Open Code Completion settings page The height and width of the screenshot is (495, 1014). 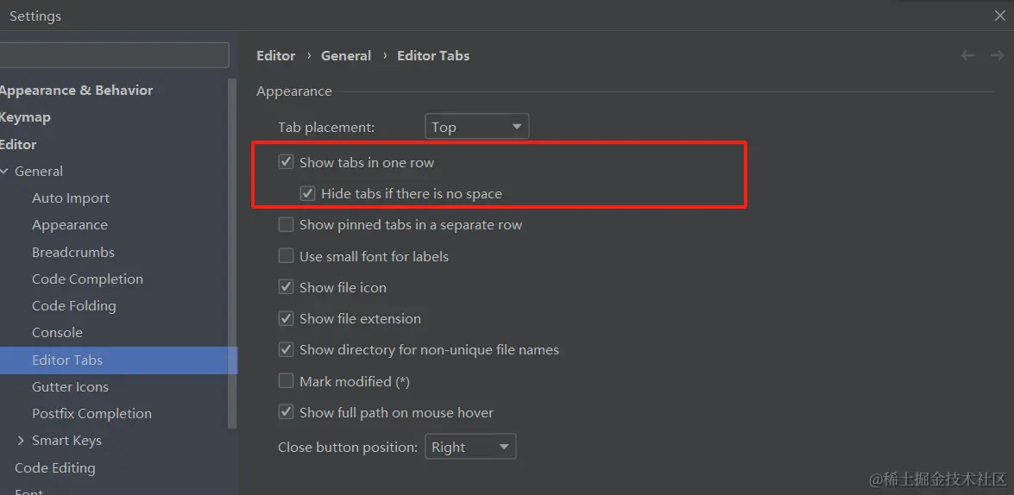pyautogui.click(x=87, y=279)
